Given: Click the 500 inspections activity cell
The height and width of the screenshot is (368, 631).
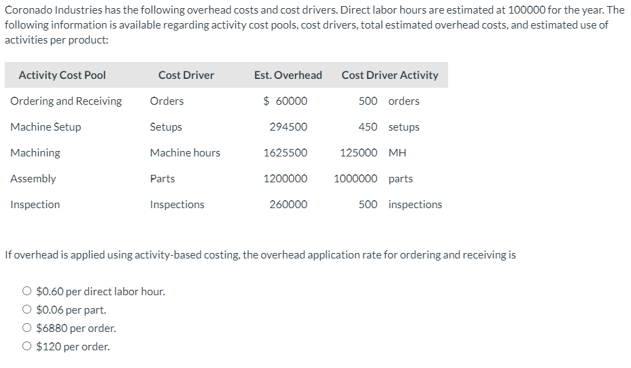Looking at the screenshot, I should click(x=400, y=205).
